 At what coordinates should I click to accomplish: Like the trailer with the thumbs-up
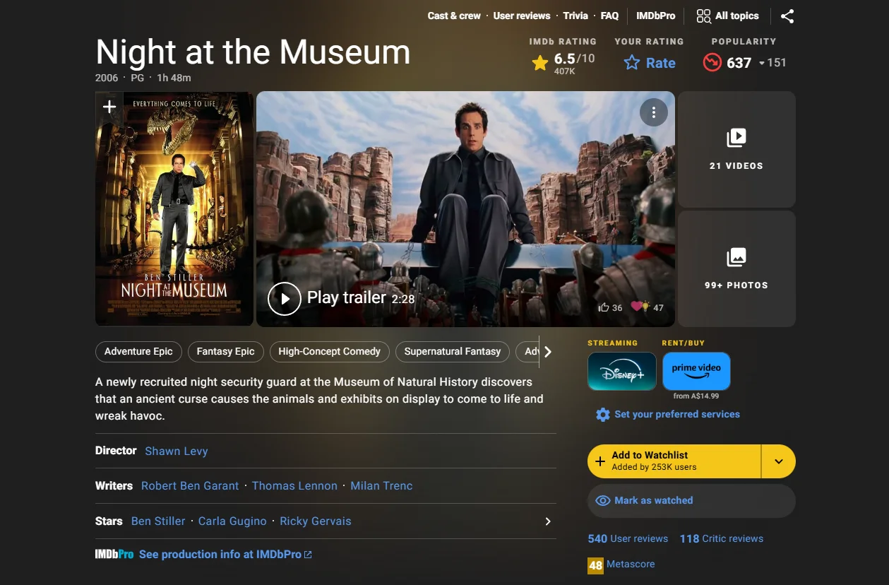click(x=605, y=307)
